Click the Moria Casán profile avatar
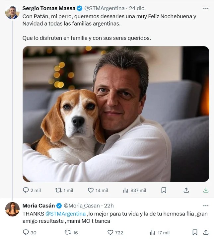 tap(12, 209)
